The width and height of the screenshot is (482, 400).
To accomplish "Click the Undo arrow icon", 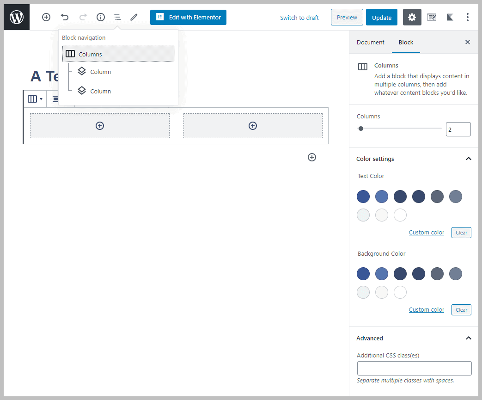I will [65, 18].
